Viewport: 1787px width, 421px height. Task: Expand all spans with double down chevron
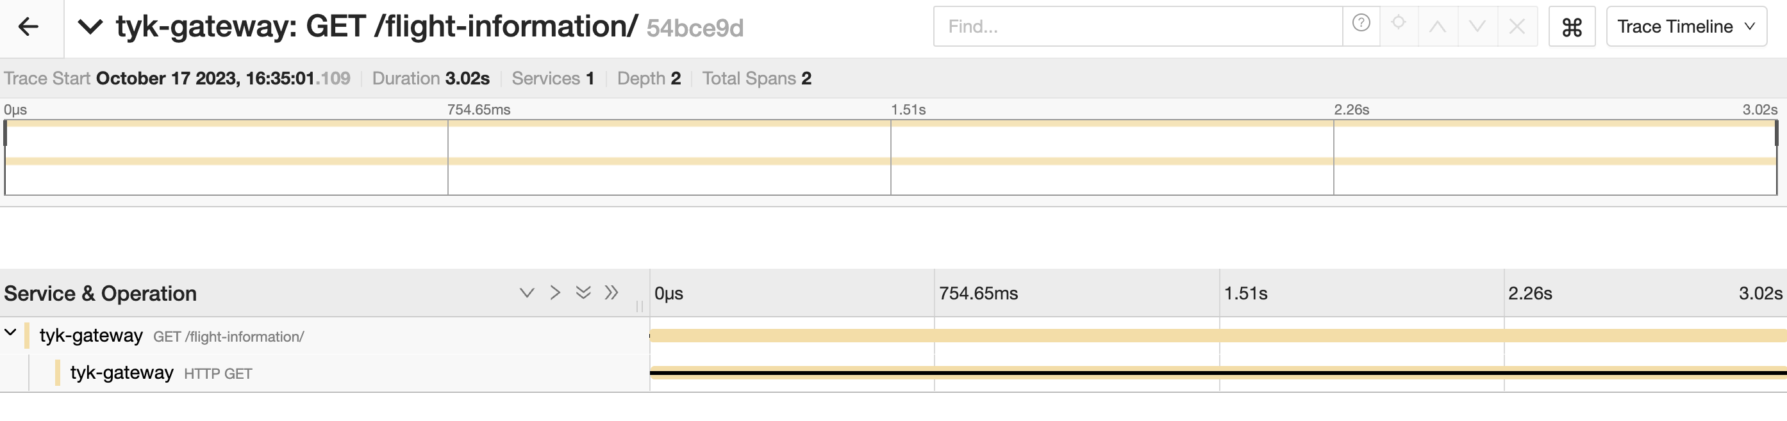coord(583,293)
